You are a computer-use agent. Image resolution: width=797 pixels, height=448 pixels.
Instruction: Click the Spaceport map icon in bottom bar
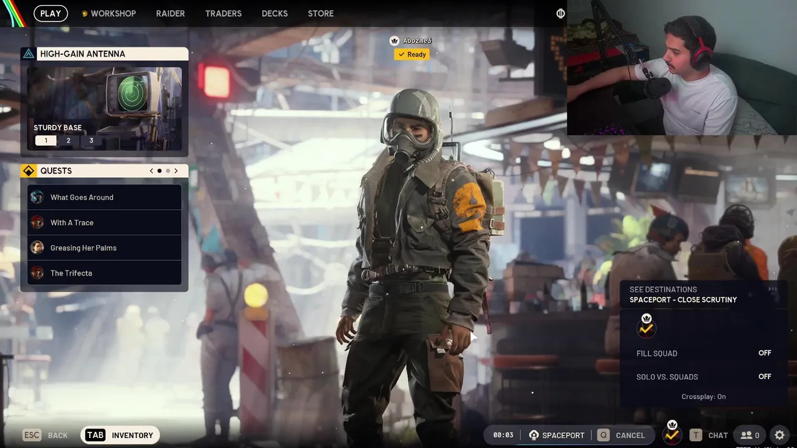534,435
